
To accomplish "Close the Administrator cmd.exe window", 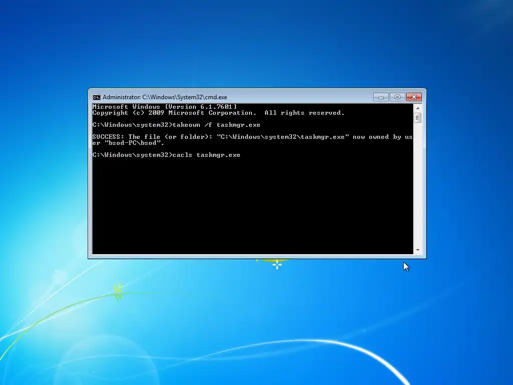I will coord(414,97).
